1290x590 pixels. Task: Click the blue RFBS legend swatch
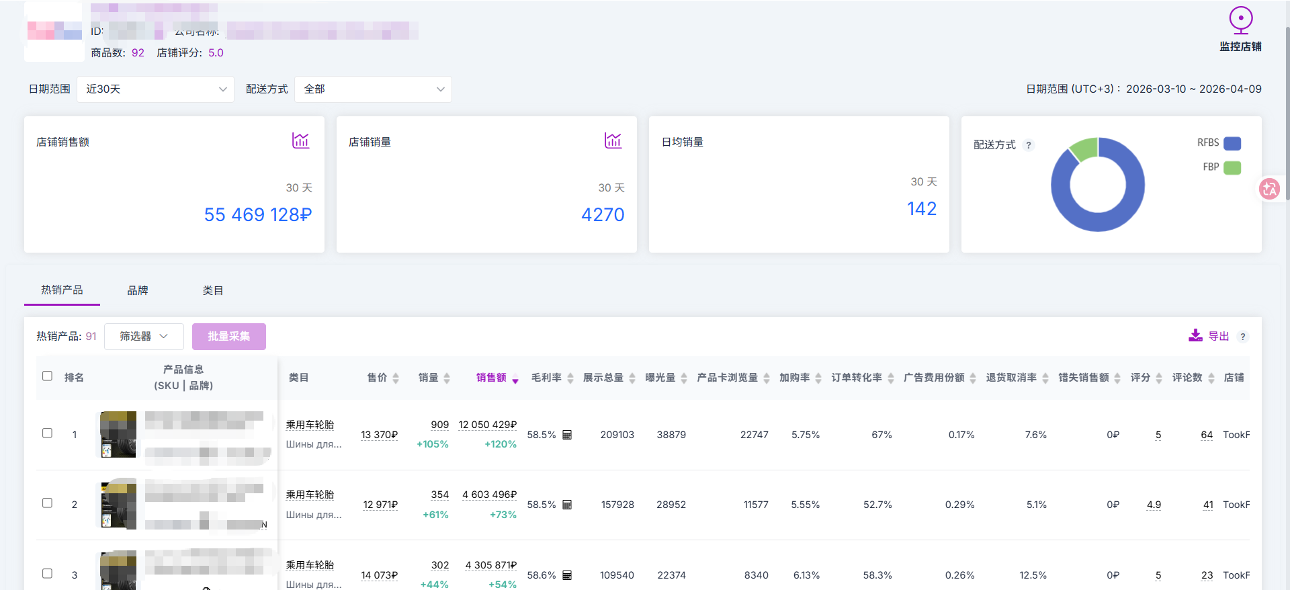click(x=1232, y=143)
